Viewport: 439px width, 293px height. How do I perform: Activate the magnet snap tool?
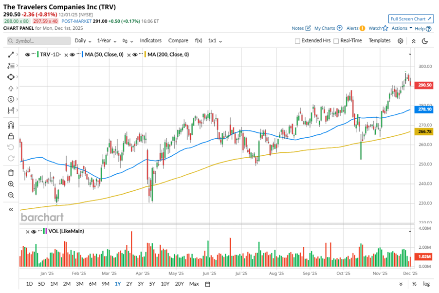tap(11, 125)
